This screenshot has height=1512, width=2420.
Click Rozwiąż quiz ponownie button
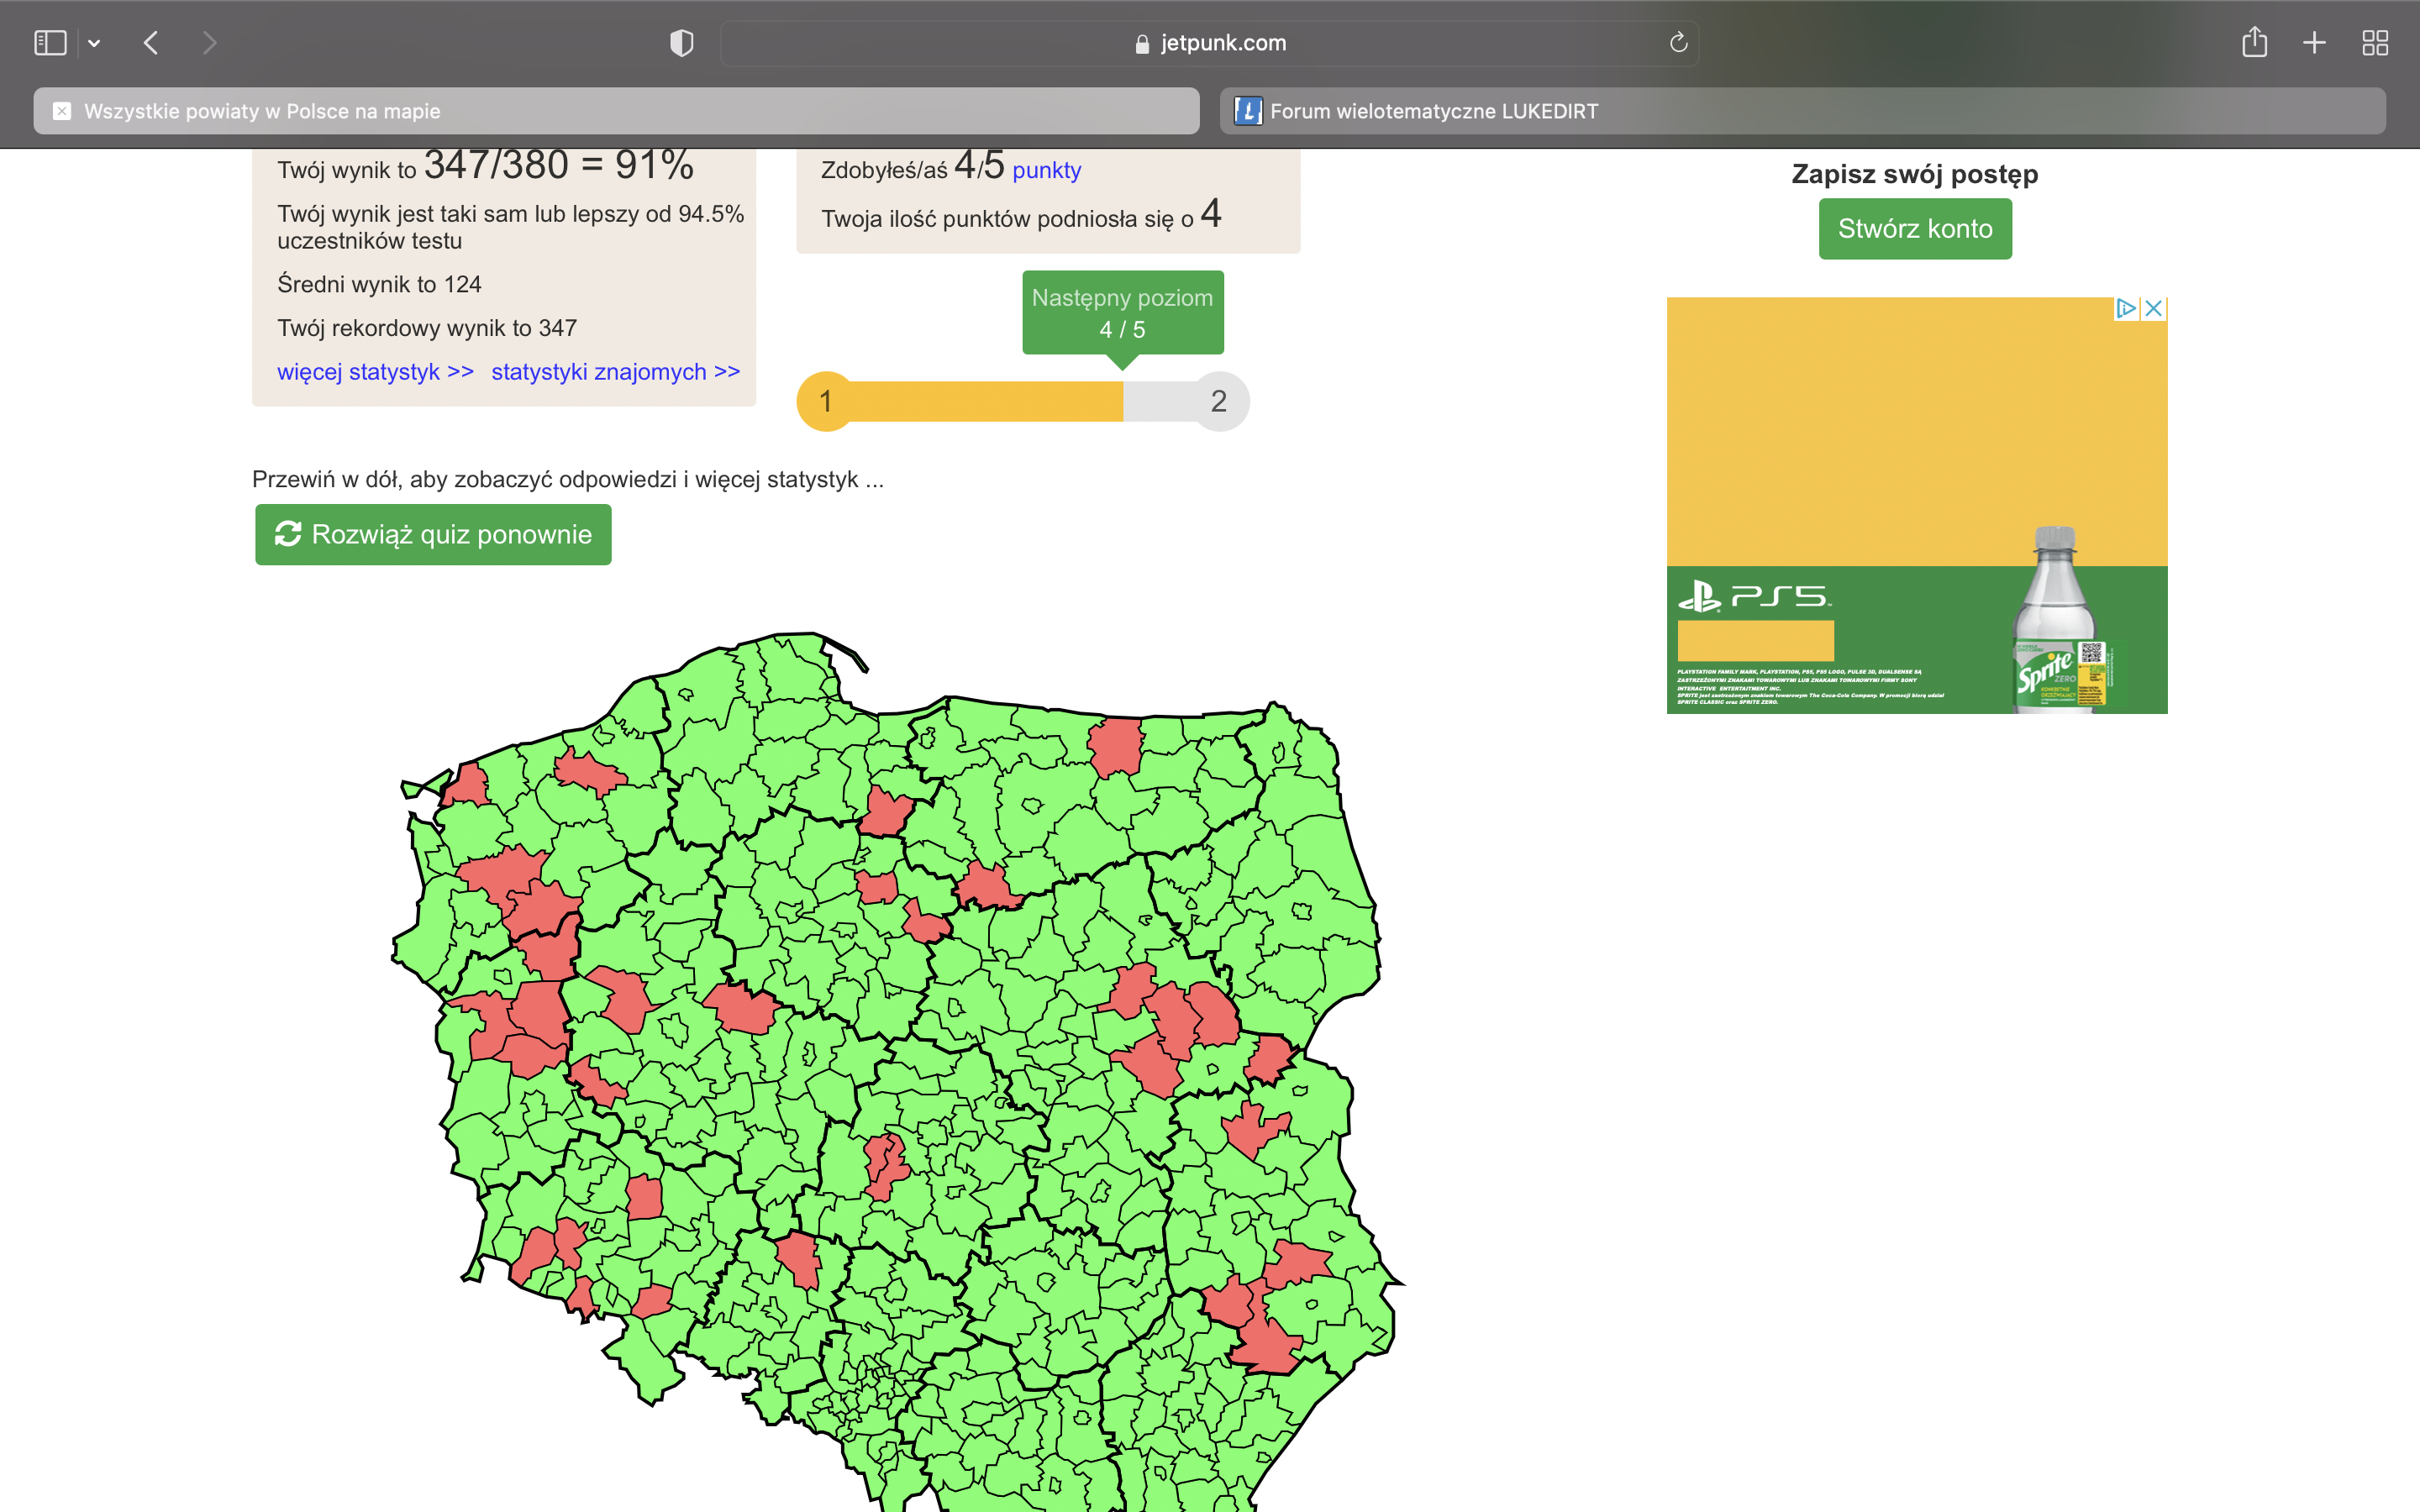coord(433,535)
